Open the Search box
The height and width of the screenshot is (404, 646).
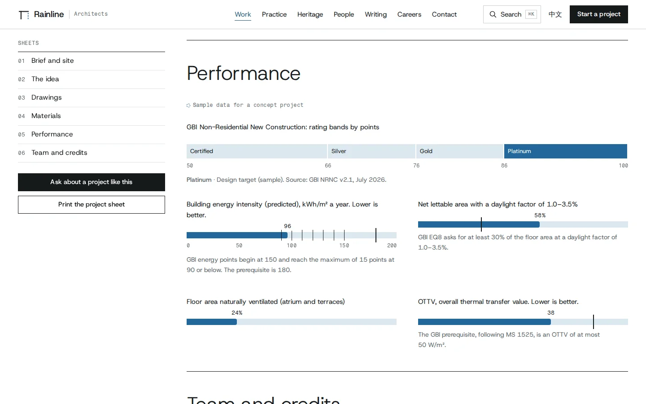point(512,14)
